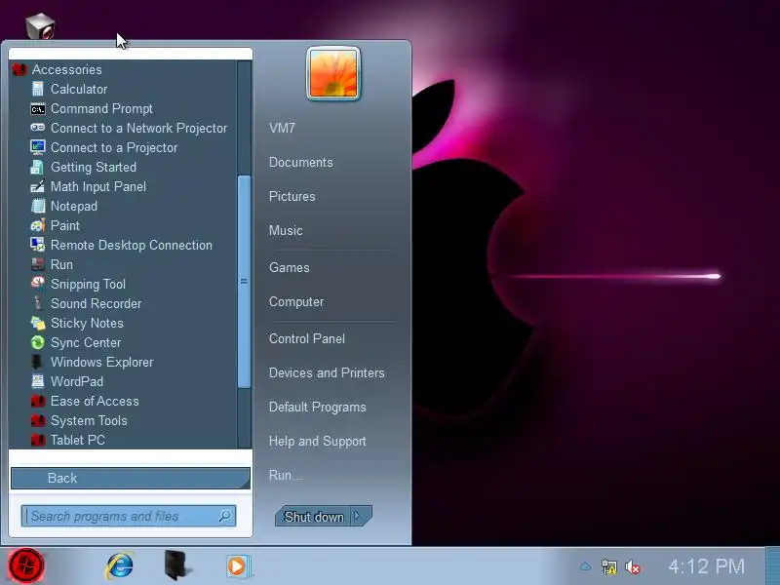780x585 pixels.
Task: Open the WordPad icon
Action: pyautogui.click(x=38, y=381)
